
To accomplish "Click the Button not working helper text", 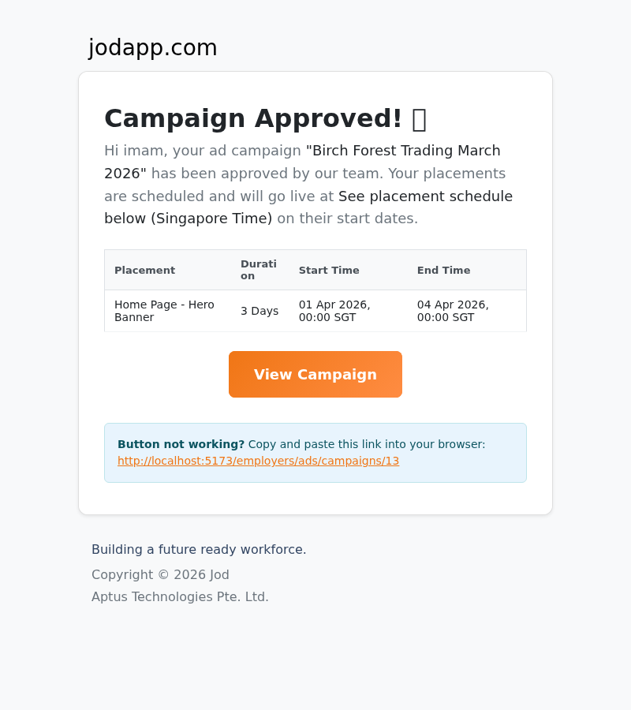I will (x=181, y=444).
